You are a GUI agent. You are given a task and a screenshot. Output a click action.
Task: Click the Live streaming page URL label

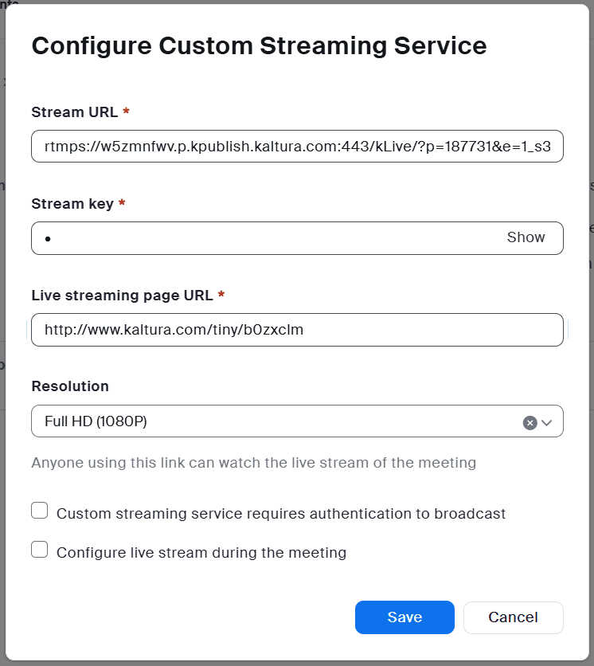coord(122,296)
